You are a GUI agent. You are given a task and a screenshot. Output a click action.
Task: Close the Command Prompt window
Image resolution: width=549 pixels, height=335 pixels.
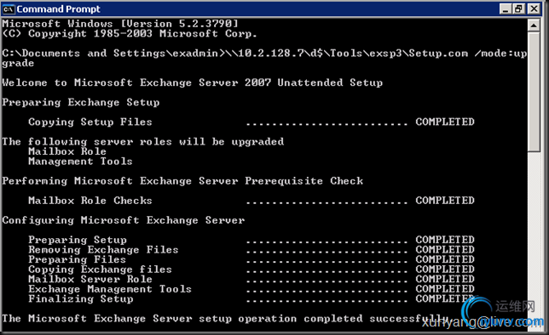coord(534,9)
